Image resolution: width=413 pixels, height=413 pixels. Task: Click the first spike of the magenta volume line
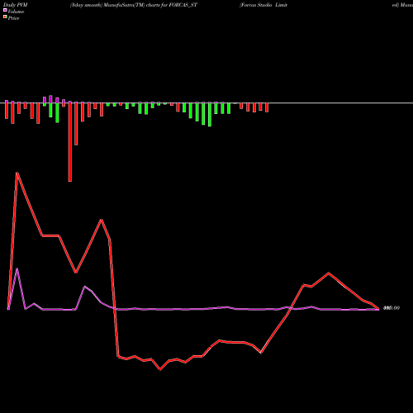click(x=17, y=268)
